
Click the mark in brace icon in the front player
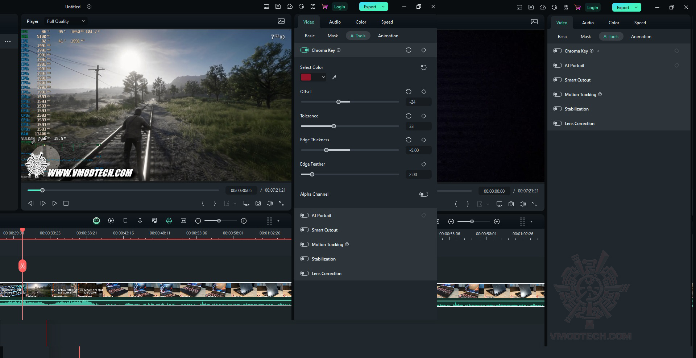203,203
